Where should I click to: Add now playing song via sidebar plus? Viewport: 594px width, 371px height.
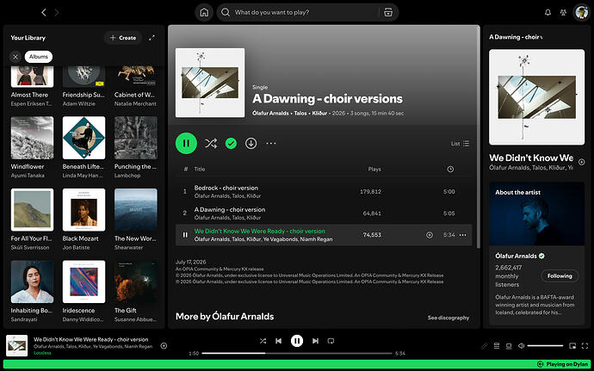pyautogui.click(x=581, y=162)
